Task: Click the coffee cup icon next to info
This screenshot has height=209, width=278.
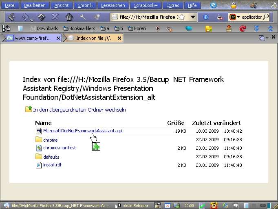Action: coord(220,17)
